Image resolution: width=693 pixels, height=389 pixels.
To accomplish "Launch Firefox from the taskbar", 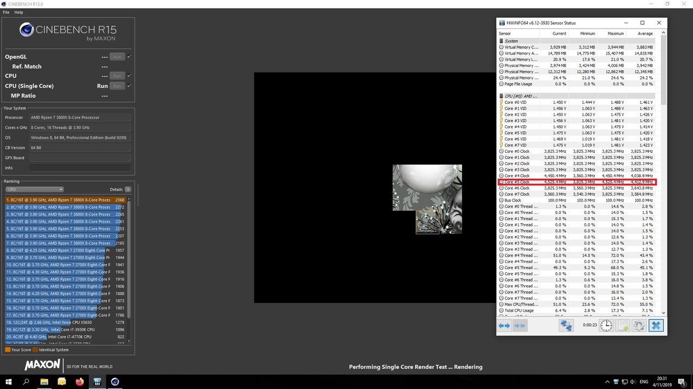I will pyautogui.click(x=80, y=381).
